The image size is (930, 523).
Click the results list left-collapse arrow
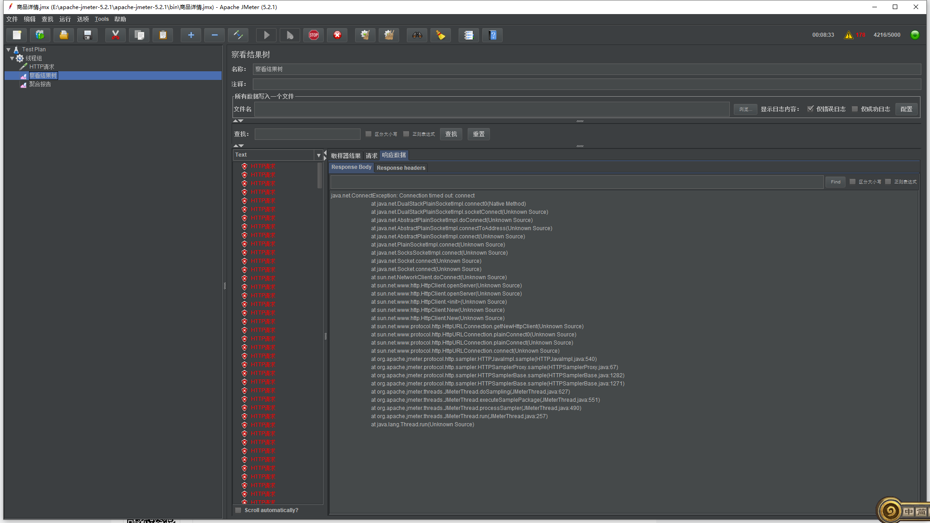[325, 153]
